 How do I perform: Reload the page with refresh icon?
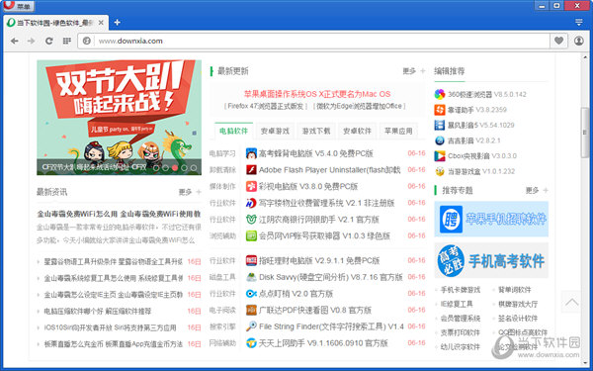49,41
